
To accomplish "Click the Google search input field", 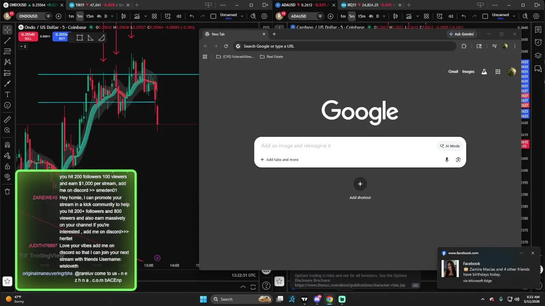I will [x=347, y=146].
